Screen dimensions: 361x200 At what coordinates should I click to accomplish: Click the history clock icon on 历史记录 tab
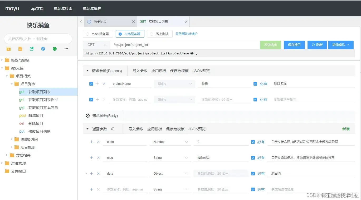[89, 22]
